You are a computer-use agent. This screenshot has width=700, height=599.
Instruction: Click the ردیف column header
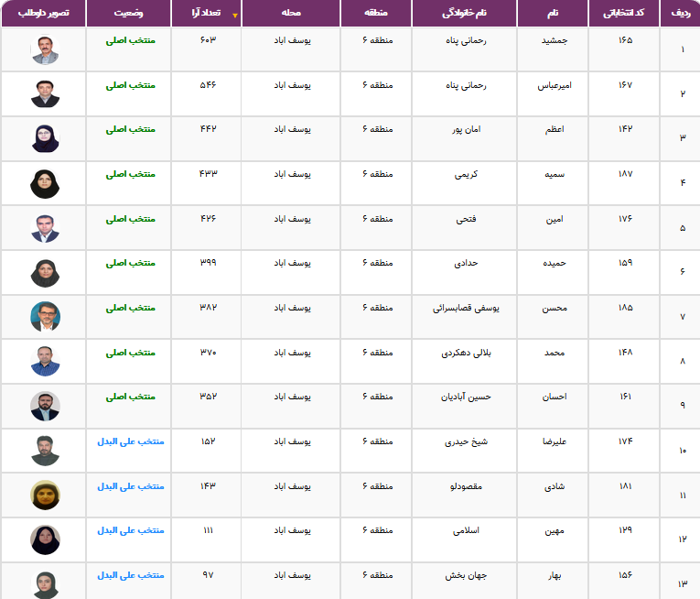[681, 13]
